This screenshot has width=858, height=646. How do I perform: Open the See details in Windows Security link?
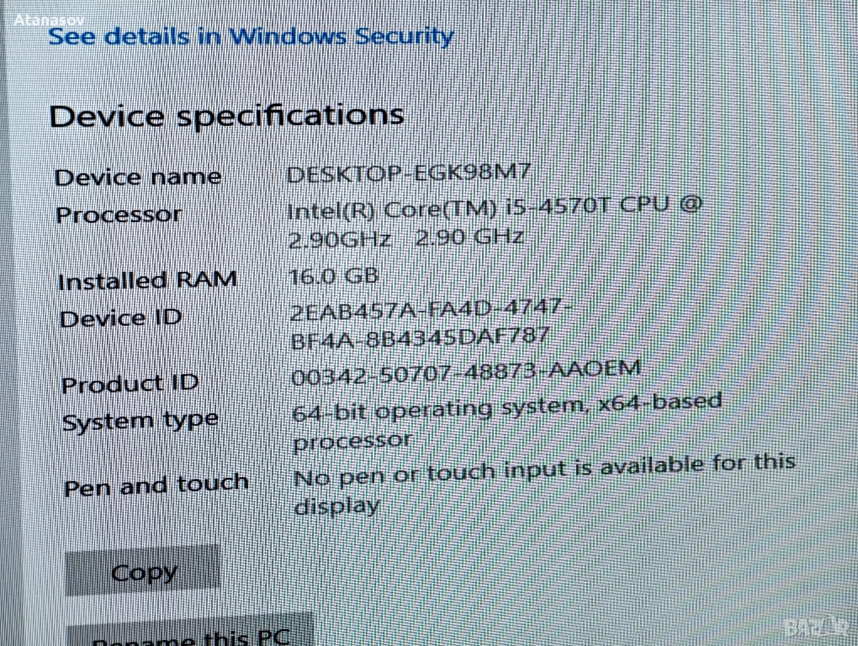tap(251, 36)
